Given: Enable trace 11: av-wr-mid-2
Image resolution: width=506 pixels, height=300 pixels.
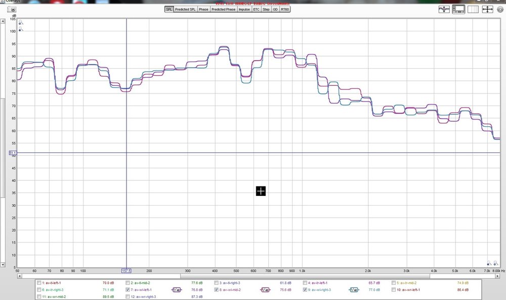Looking at the screenshot, I should (x=39, y=296).
